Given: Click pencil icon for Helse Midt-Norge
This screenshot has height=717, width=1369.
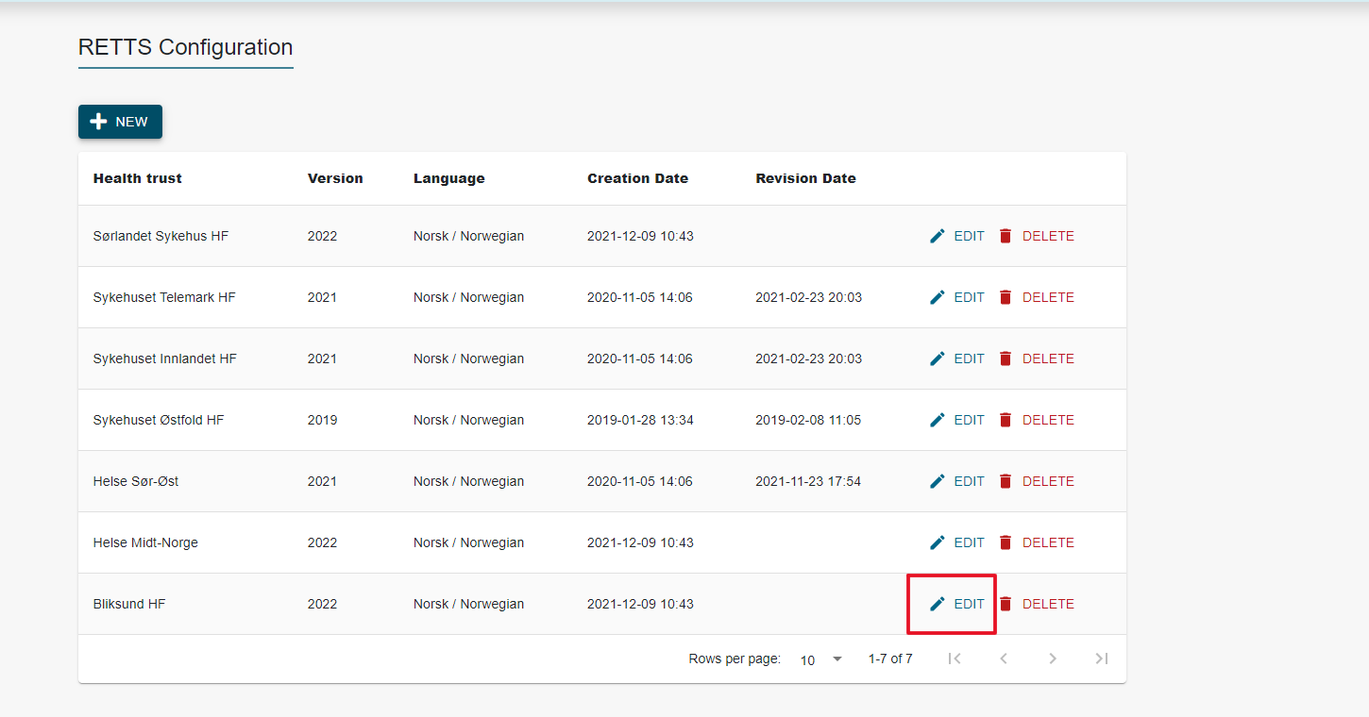Looking at the screenshot, I should pos(938,542).
